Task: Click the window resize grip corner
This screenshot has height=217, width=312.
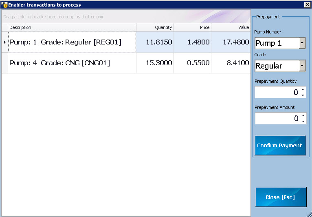Action: coord(309,214)
